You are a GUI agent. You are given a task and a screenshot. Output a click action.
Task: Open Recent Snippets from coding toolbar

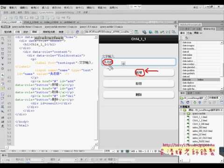(x=2, y=107)
